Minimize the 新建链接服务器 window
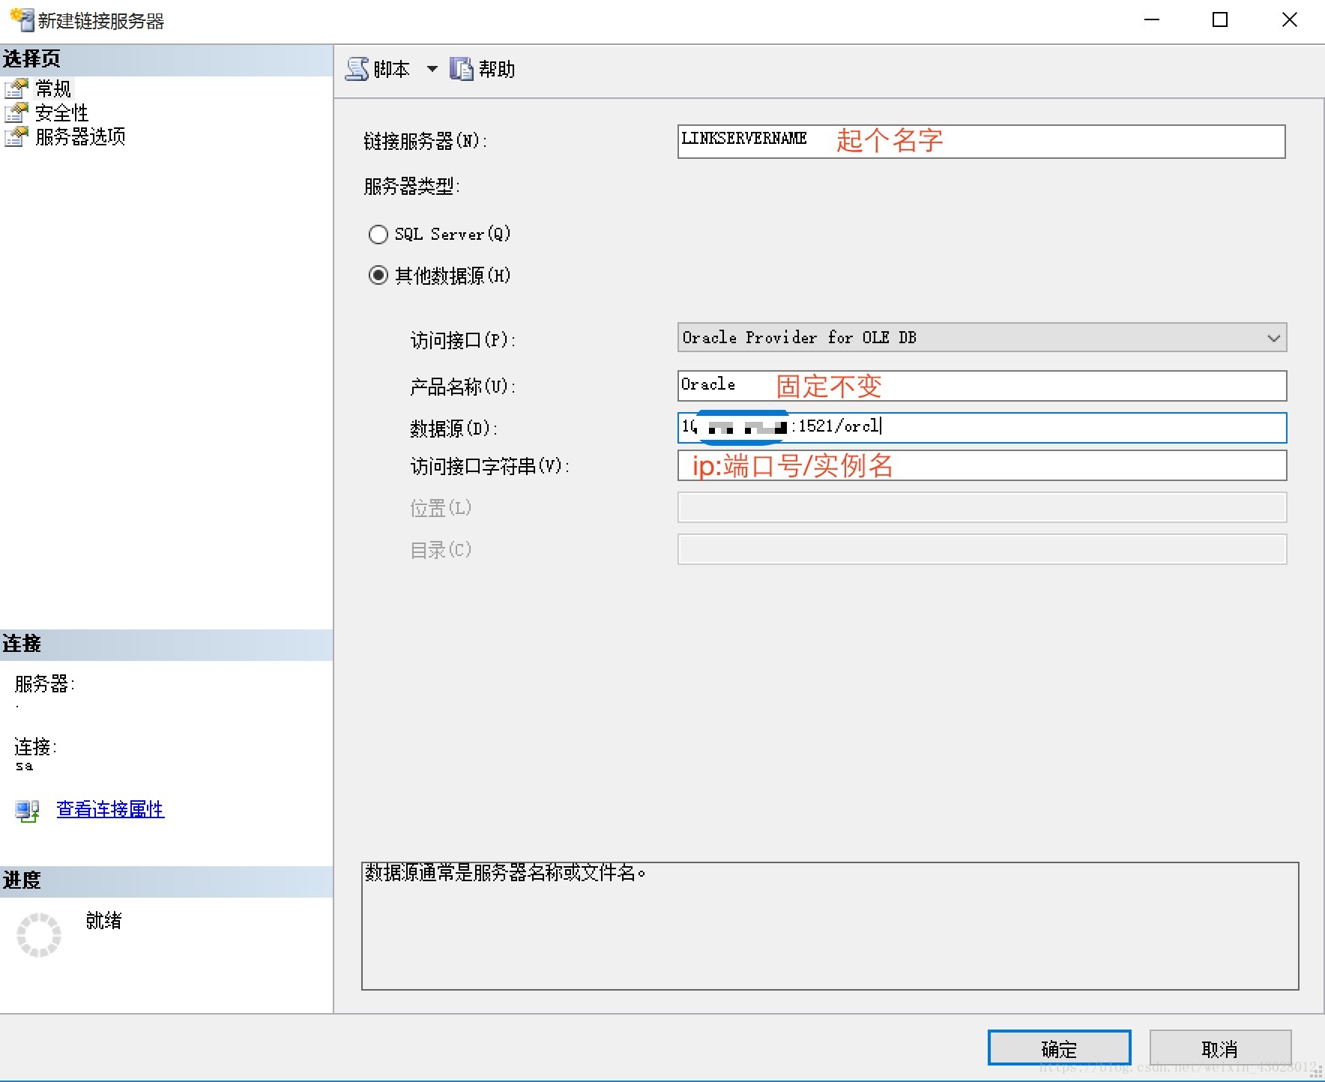1325x1082 pixels. click(x=1152, y=20)
